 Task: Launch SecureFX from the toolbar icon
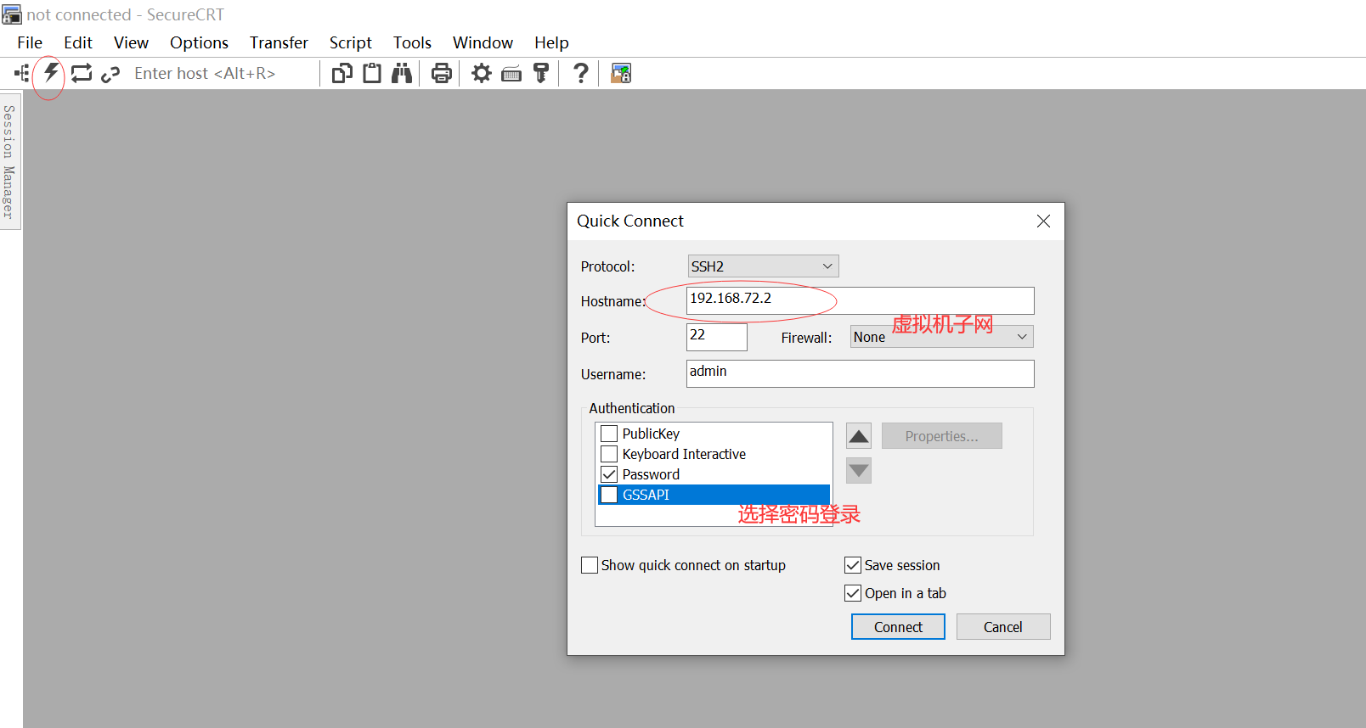[621, 74]
